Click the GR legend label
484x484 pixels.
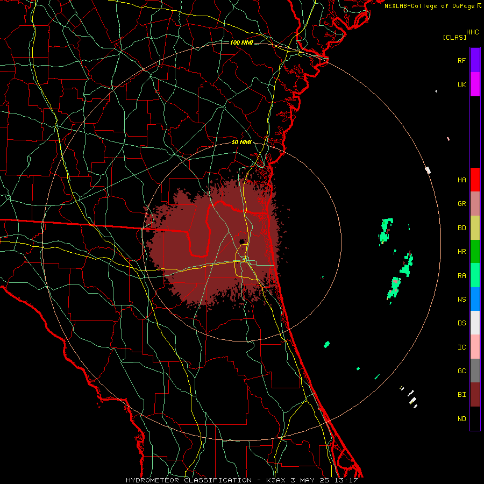click(461, 204)
